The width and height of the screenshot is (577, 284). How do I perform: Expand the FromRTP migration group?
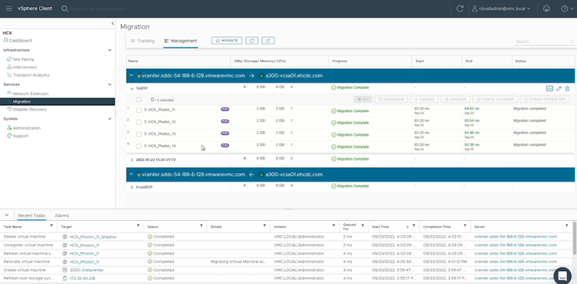tap(132, 187)
